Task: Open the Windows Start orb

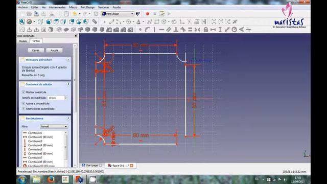Action: (22, 179)
